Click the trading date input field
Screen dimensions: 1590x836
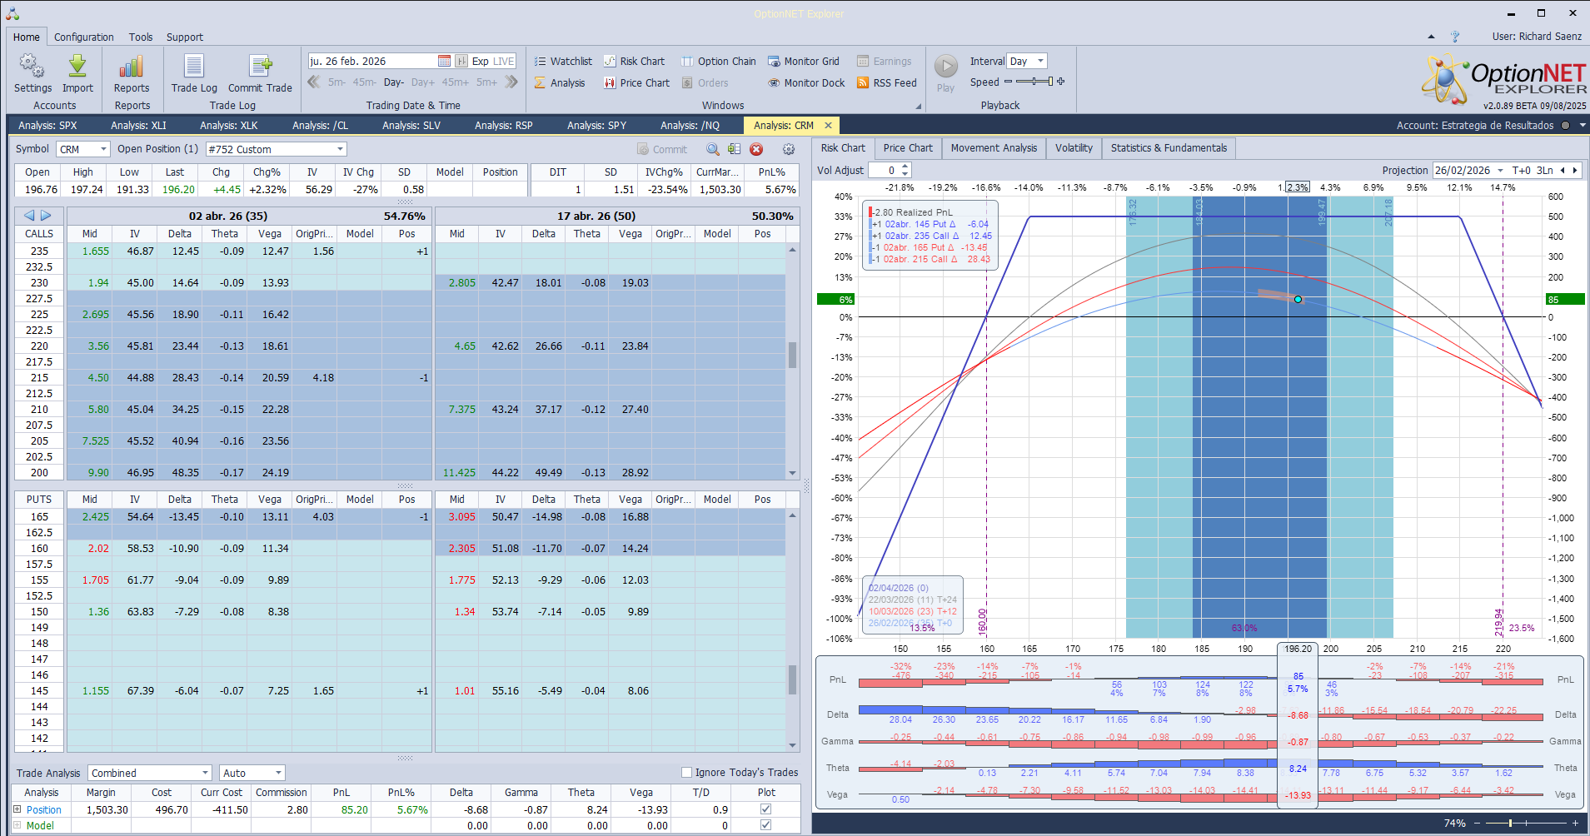point(371,61)
